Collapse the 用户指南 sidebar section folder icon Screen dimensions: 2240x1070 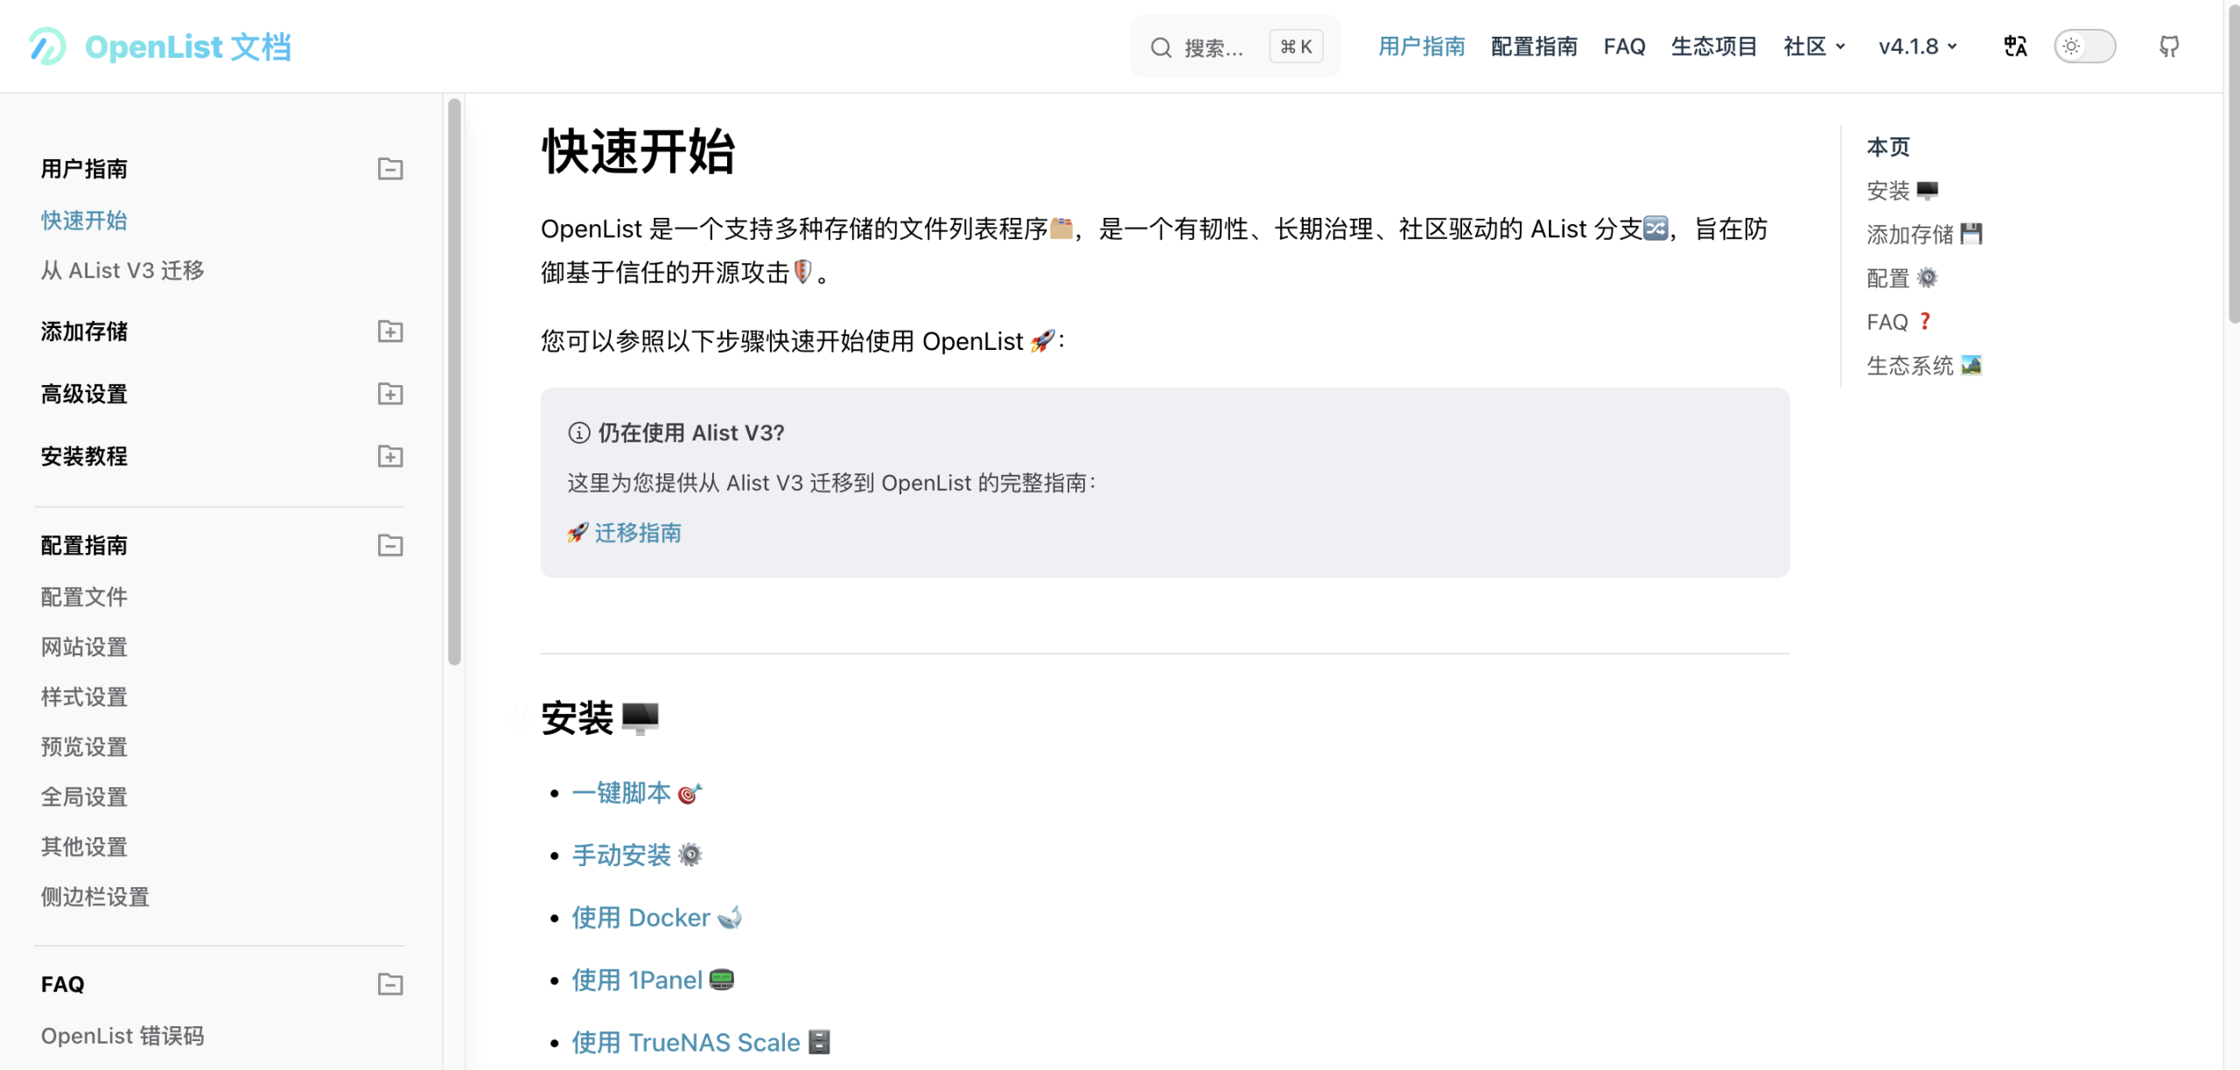click(389, 169)
